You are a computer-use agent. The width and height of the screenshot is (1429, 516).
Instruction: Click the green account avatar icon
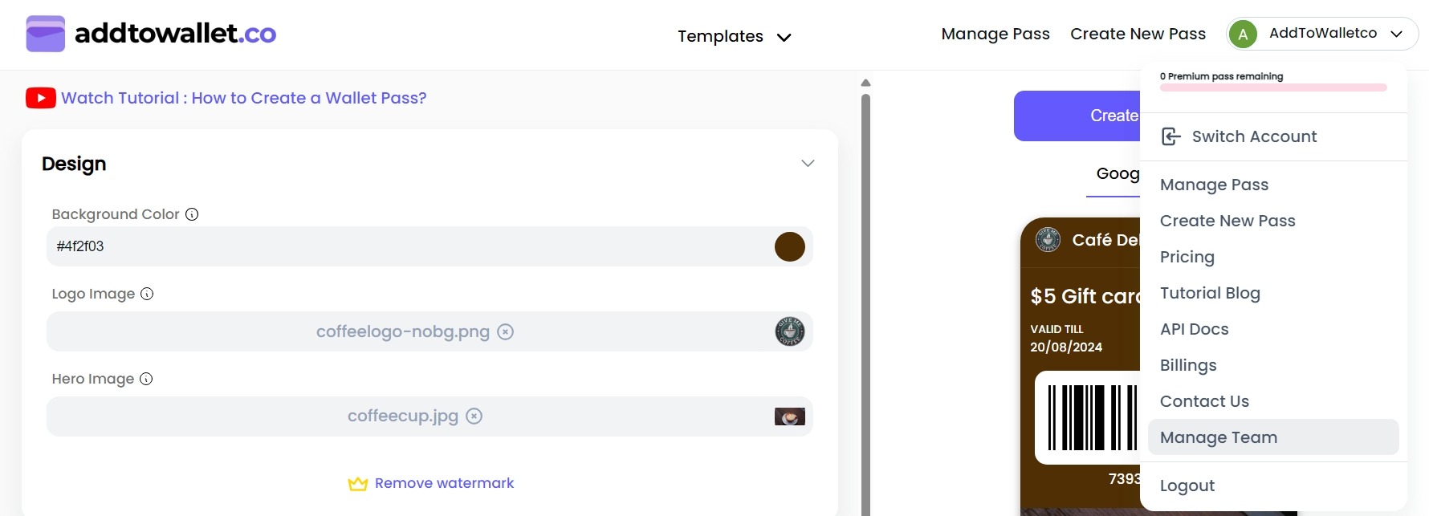pyautogui.click(x=1242, y=34)
